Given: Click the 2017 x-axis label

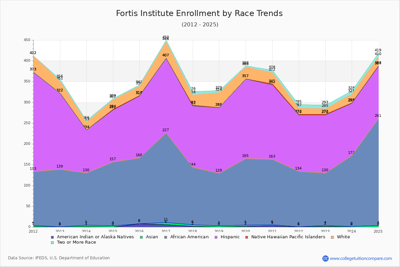Looking at the screenshot, I should coord(166,231).
